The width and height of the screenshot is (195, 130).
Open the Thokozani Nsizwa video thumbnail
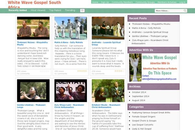point(33,28)
